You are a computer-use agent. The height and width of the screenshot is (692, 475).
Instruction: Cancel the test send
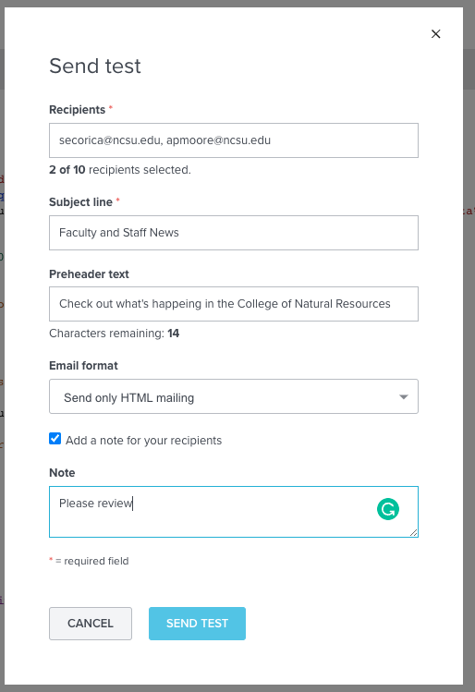point(91,624)
